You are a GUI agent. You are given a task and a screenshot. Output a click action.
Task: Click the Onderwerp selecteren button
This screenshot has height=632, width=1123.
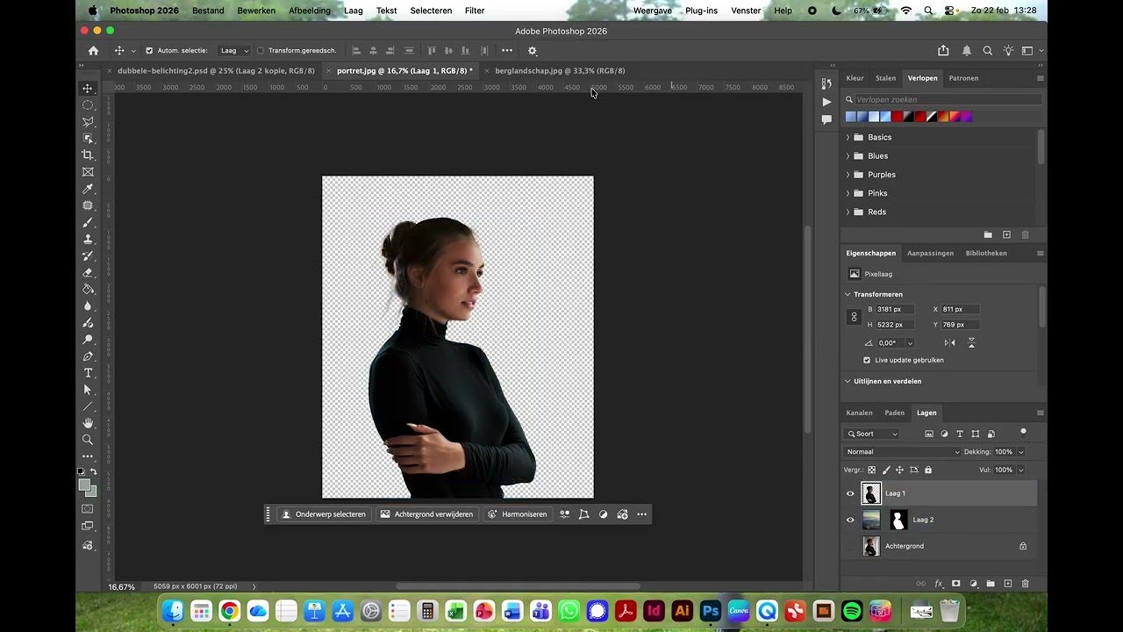[323, 514]
